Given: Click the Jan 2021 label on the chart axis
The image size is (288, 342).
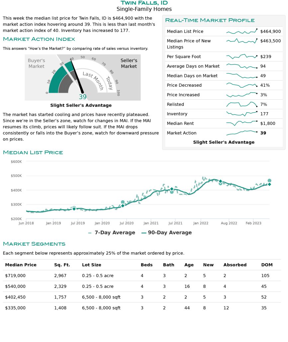Looking at the screenshot, I should click(x=151, y=223).
